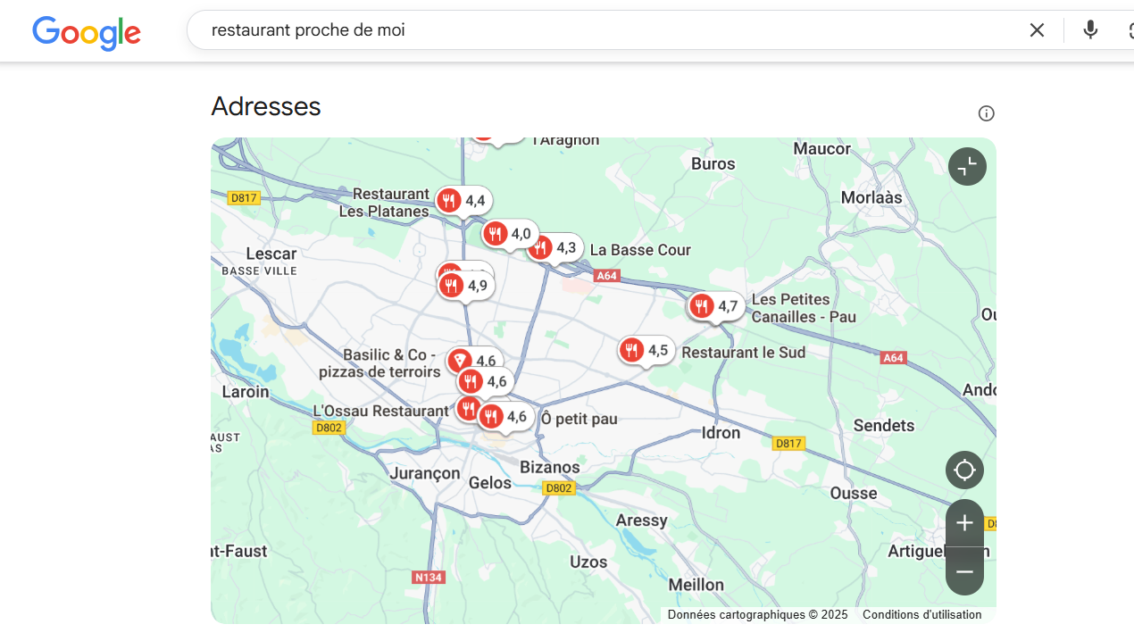Open the Google homepage via the logo

(x=86, y=33)
